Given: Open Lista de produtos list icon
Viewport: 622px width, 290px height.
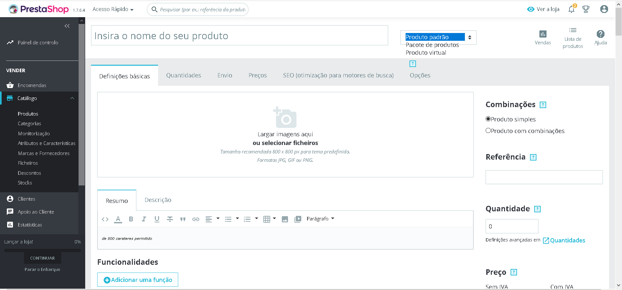Looking at the screenshot, I should [573, 30].
